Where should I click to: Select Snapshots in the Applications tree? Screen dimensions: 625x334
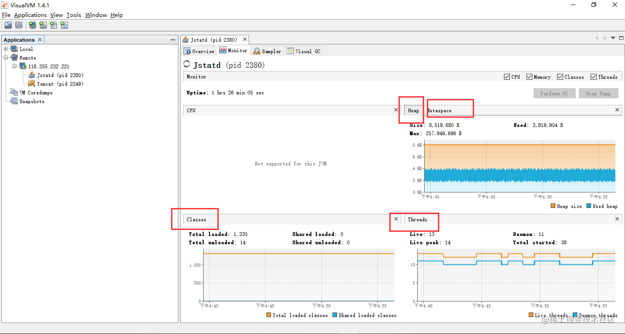(32, 101)
